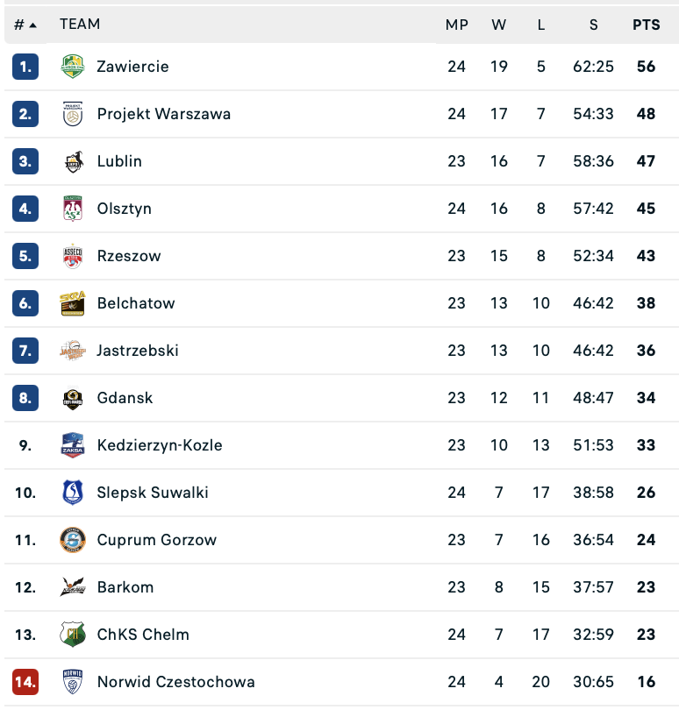Screen dimensions: 679x717
Task: Select the Barkom team name
Action: [125, 587]
